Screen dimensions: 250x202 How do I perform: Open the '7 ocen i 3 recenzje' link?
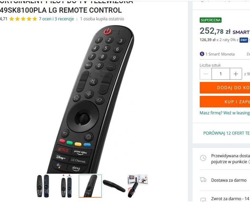(56, 19)
